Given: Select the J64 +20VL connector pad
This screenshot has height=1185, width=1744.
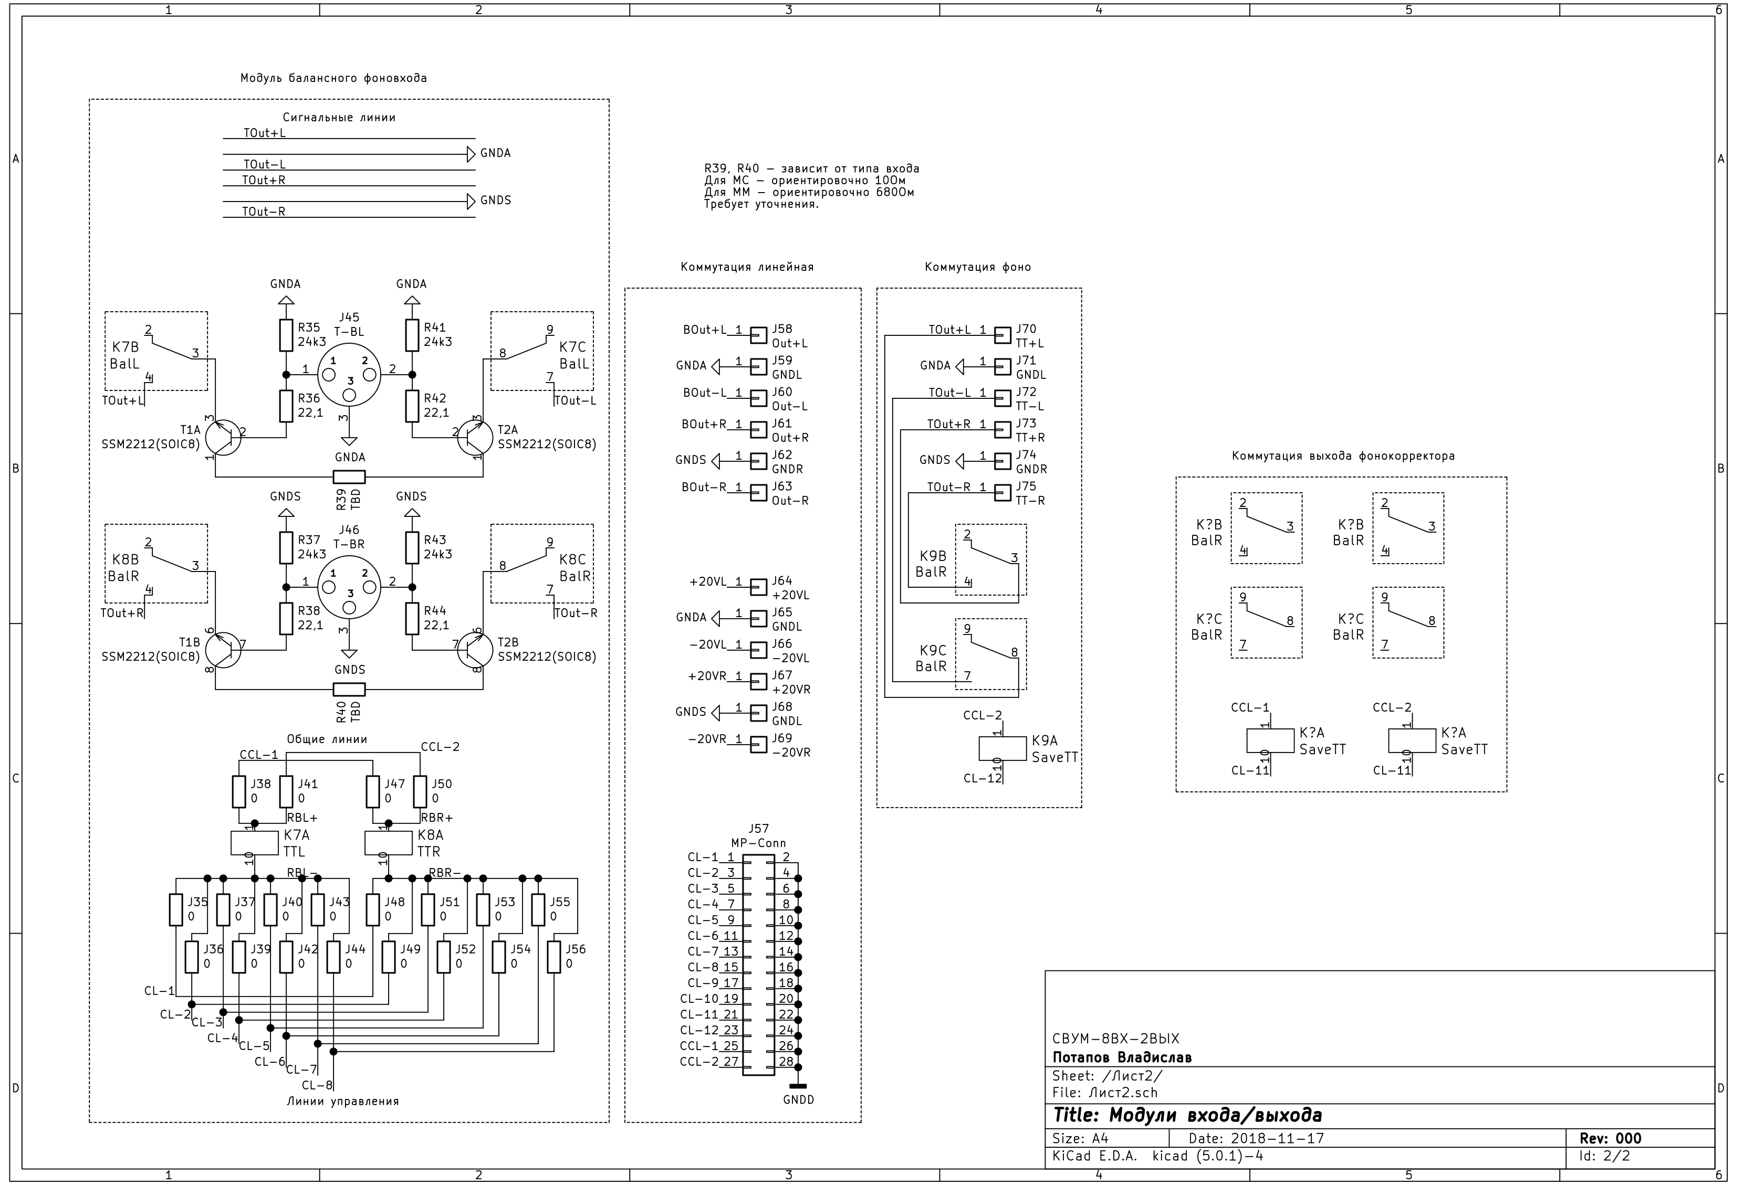Looking at the screenshot, I should tap(759, 587).
